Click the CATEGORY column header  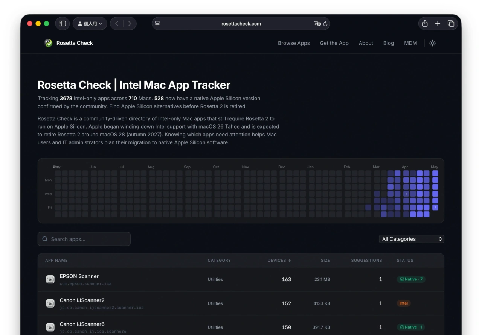coord(219,260)
